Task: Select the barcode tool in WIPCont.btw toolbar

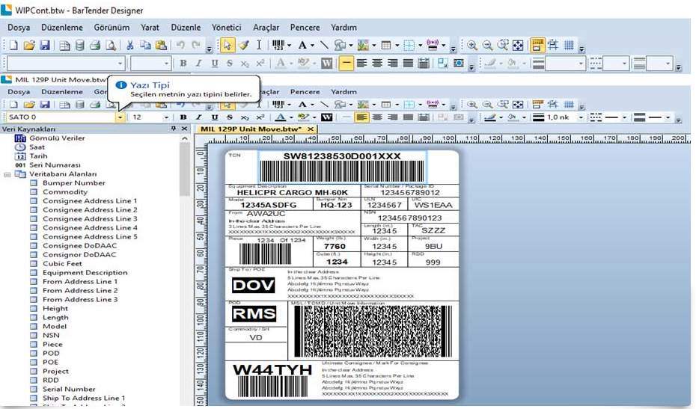Action: coord(278,46)
